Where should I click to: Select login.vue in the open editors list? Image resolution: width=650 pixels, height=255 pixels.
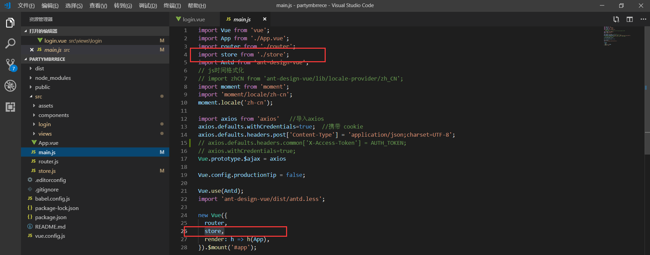pos(95,41)
